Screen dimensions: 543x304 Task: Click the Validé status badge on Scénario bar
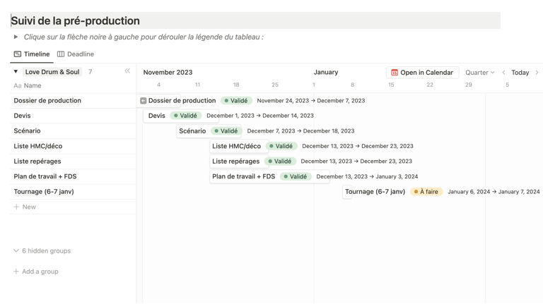coord(226,131)
